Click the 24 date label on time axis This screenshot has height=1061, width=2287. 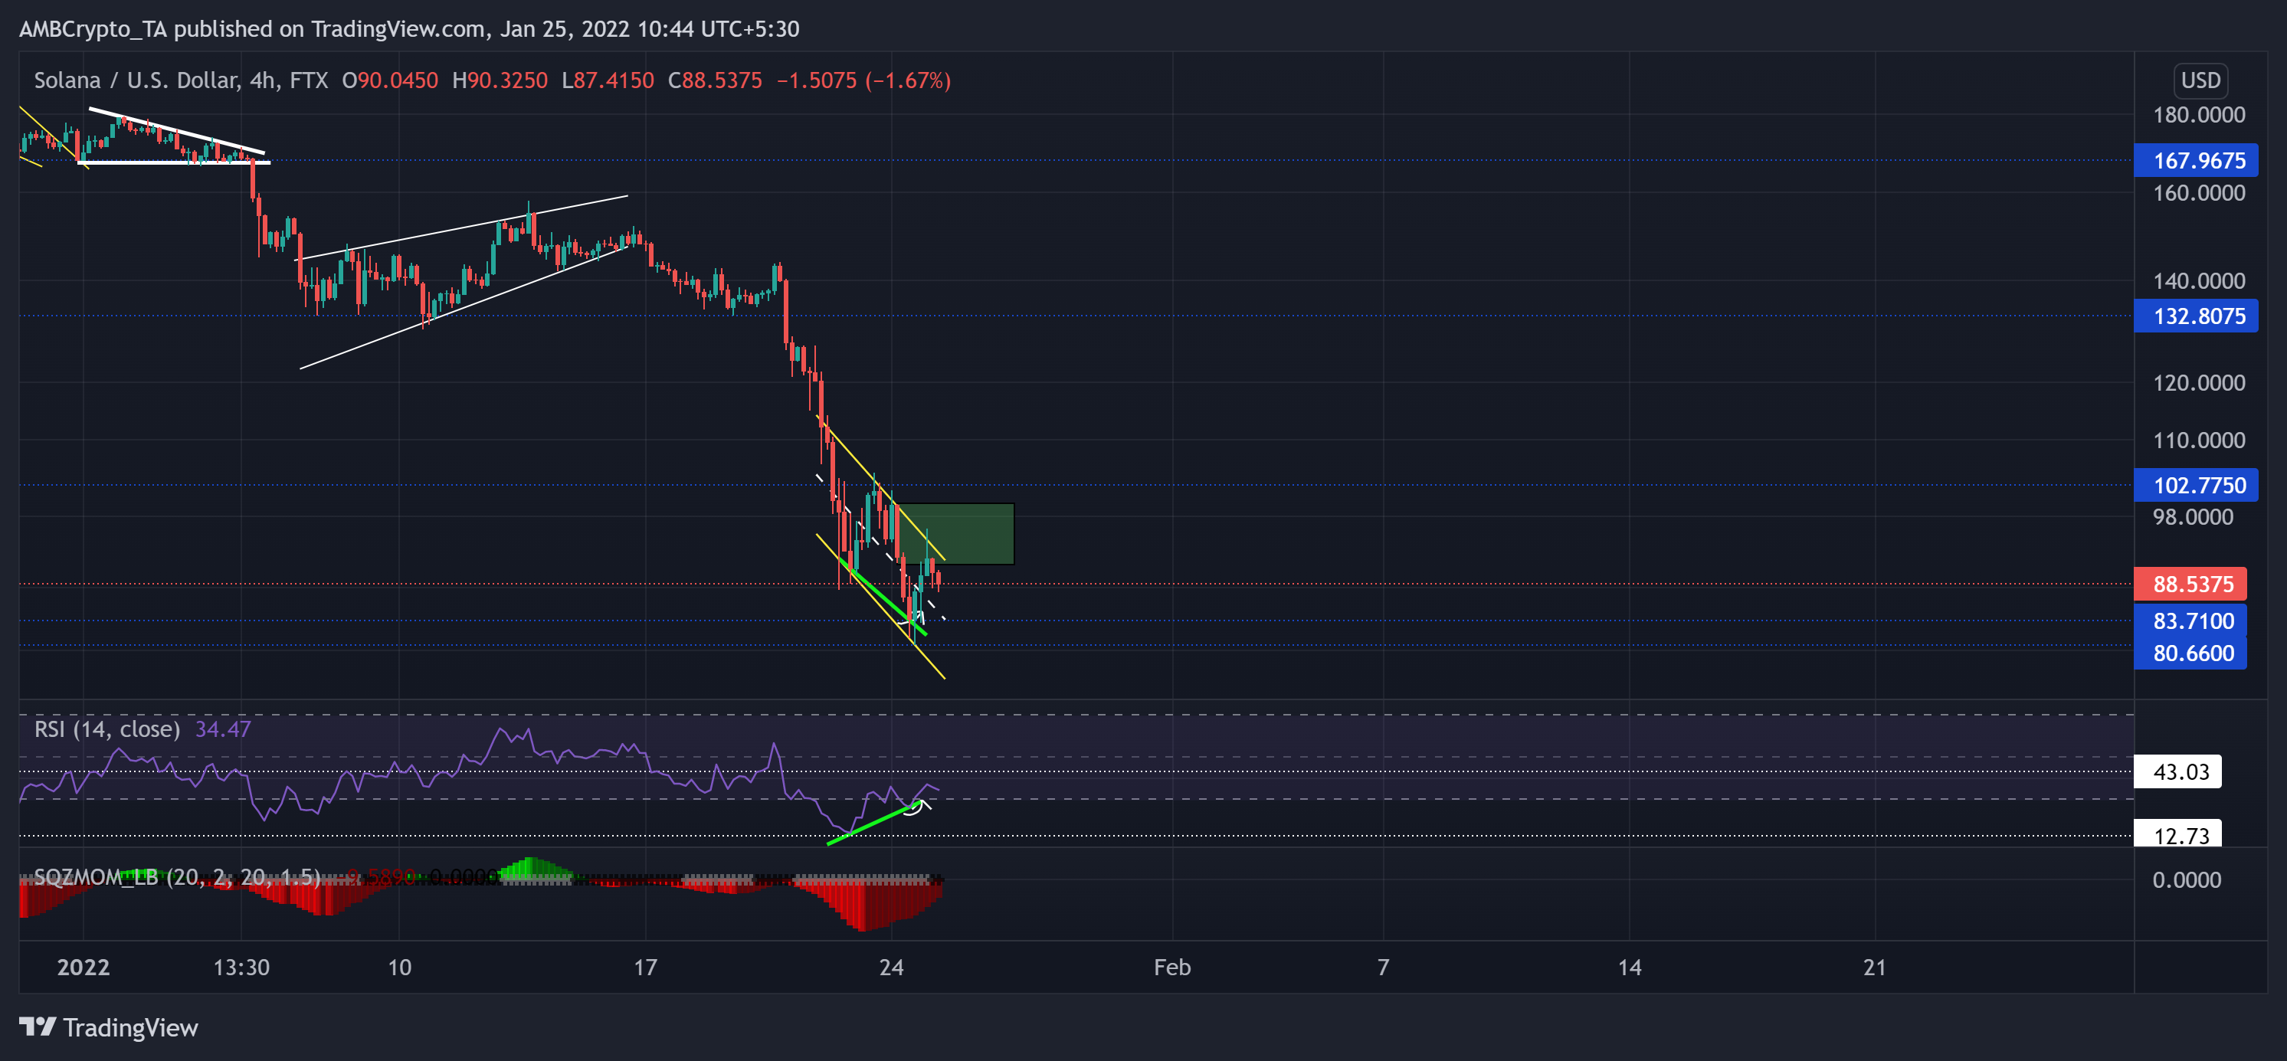891,967
